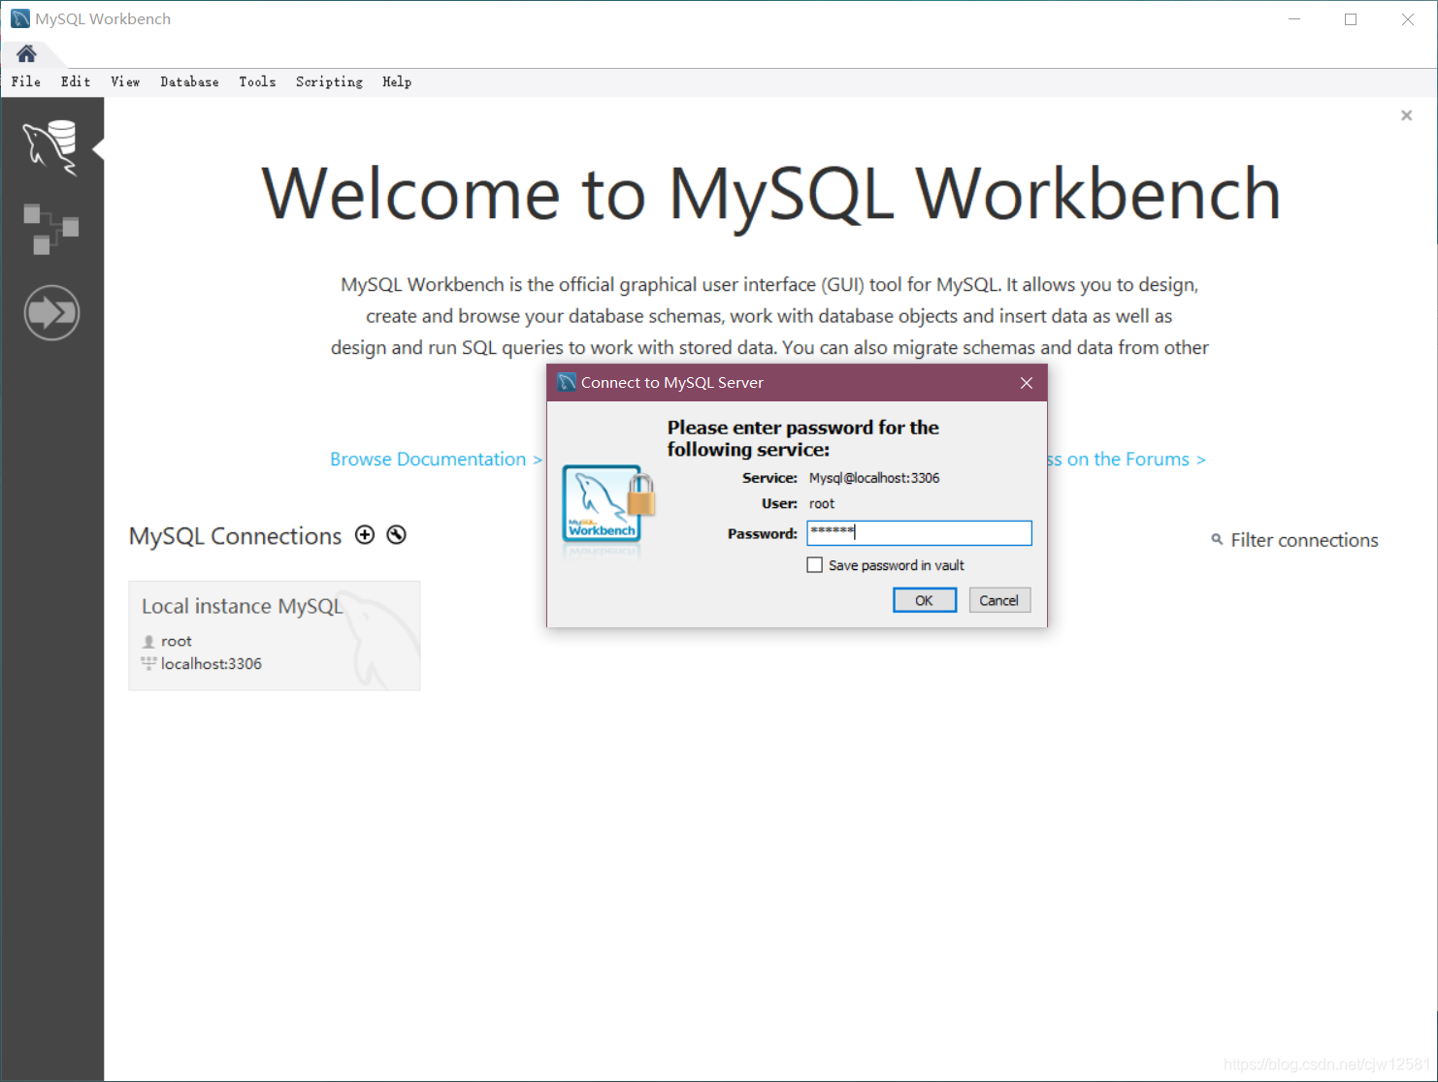Open the Database menu

tap(189, 81)
